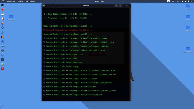Screen dimensions: 194x109
Task: Launch the round white-blue icon in dock
Action: [x=2, y=46]
